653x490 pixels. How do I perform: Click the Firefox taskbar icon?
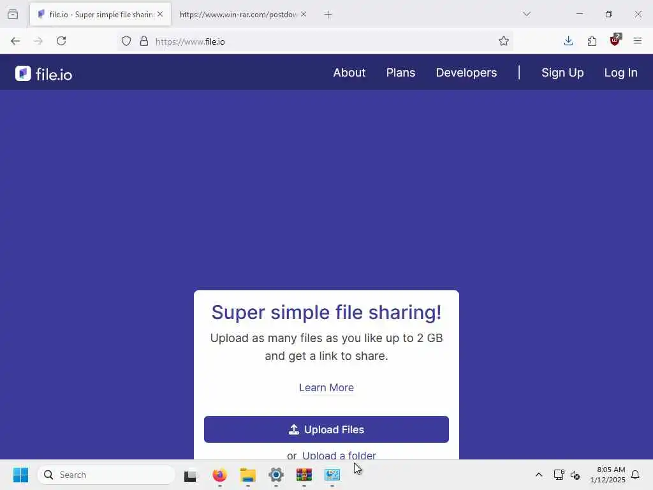[219, 475]
